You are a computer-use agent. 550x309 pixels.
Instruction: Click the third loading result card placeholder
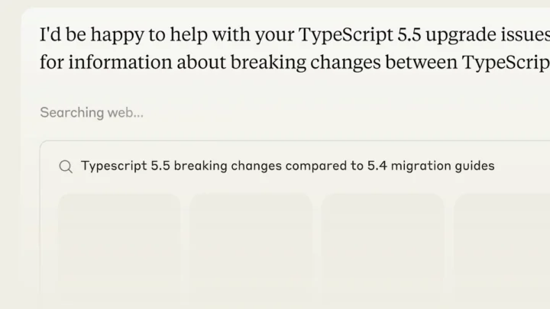[382, 244]
